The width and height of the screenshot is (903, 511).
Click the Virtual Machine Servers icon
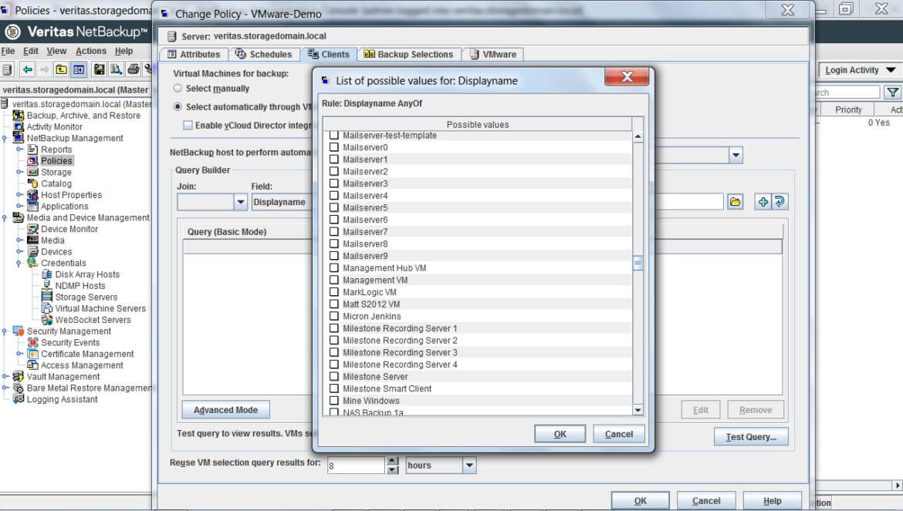[x=47, y=308]
